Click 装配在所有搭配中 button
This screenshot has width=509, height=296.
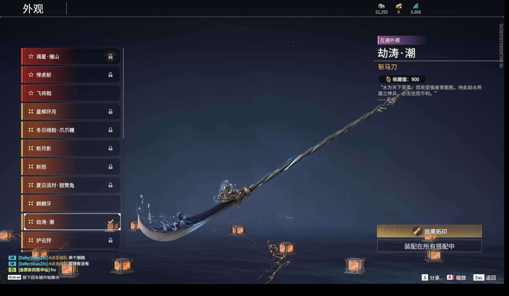429,246
